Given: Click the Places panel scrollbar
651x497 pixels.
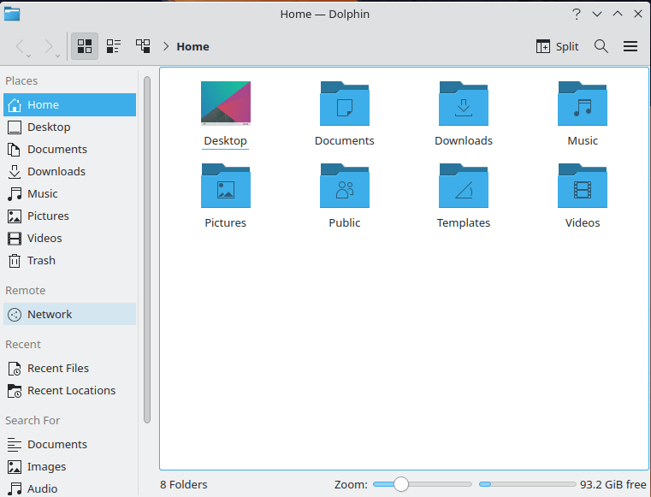Looking at the screenshot, I should pos(147,250).
